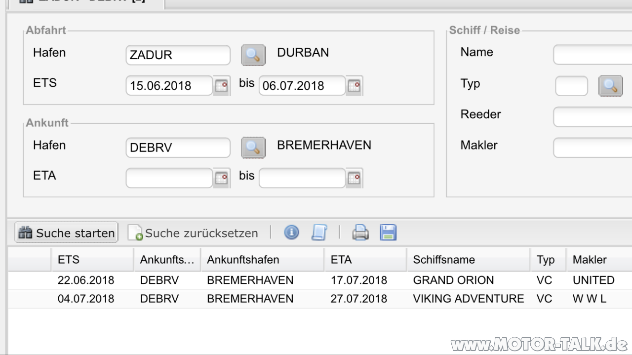Viewport: 632px width, 355px height.
Task: Open calendar for ETA start date field
Action: pos(222,178)
